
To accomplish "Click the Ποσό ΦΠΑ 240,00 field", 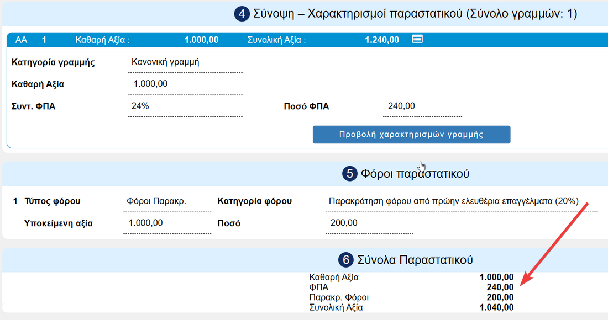I will (x=422, y=106).
